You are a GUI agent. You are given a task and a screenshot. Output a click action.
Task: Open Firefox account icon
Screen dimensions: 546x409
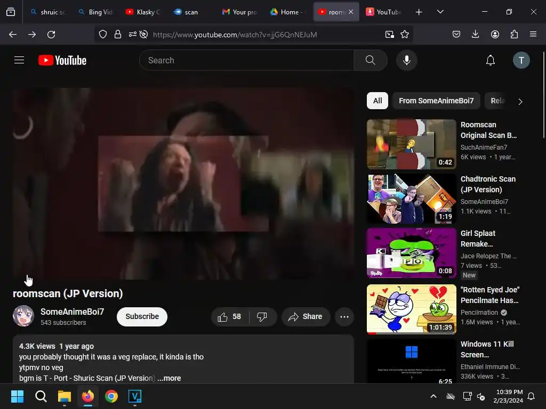click(x=495, y=34)
